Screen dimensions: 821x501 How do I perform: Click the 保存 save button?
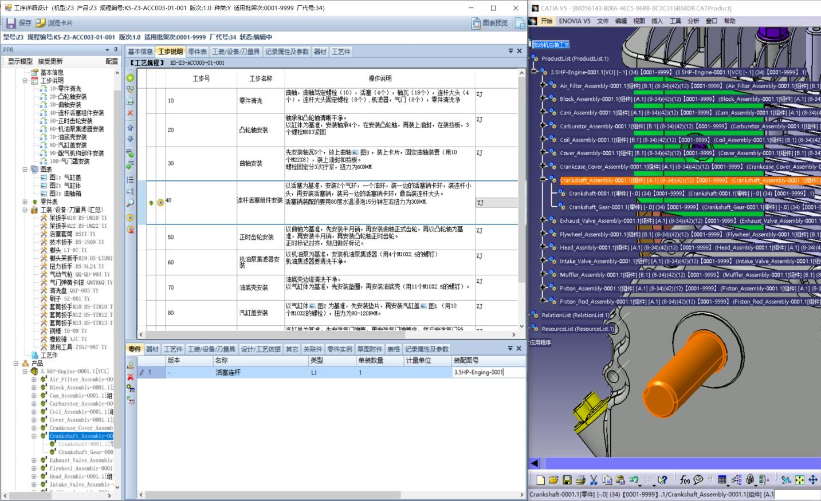click(19, 23)
